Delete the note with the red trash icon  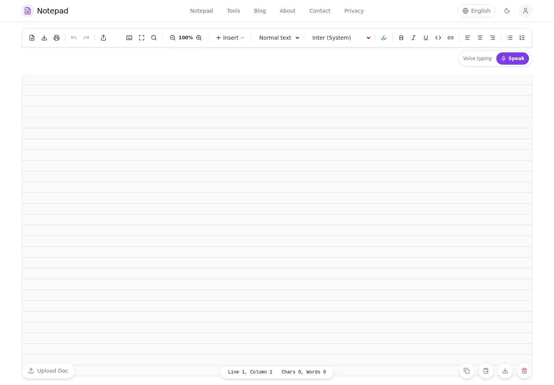pos(524,371)
